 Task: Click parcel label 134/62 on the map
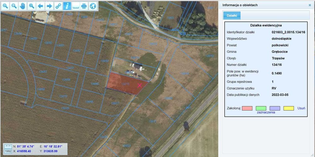(77, 51)
